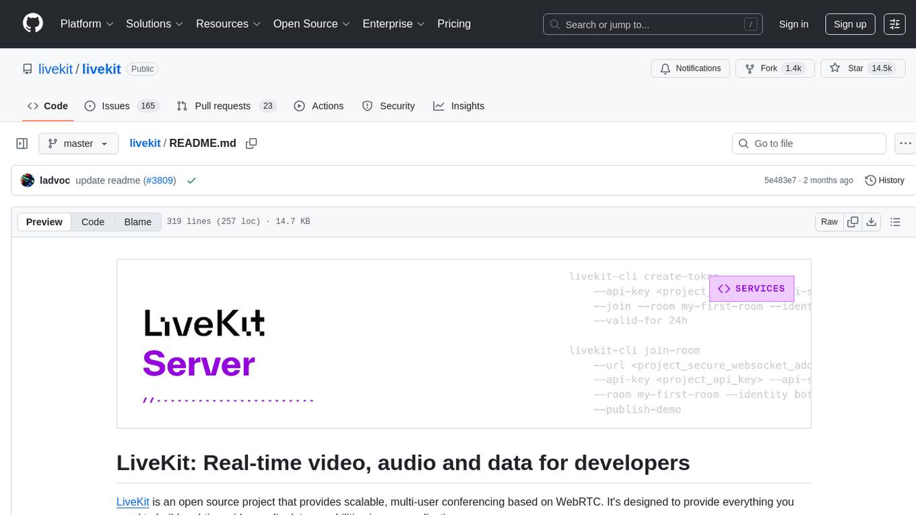
Task: Click the Search or jump to box
Action: tap(653, 24)
